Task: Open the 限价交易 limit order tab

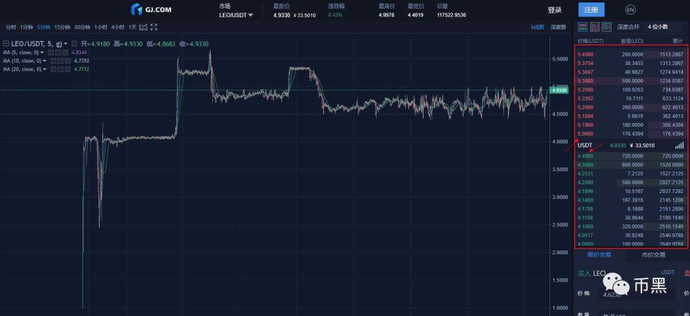Action: [x=599, y=255]
